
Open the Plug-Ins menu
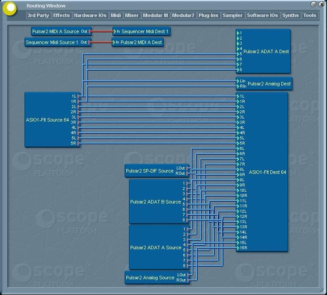208,15
